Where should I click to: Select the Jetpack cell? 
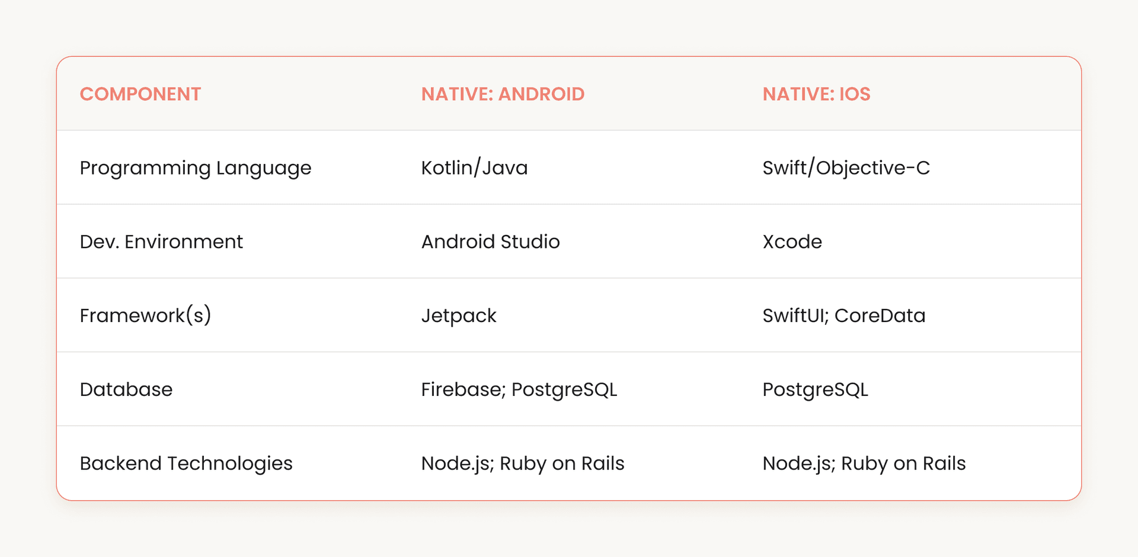(x=458, y=315)
